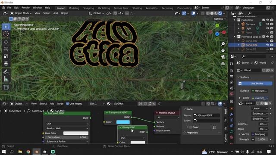Open the Slot 1 material slot dropdown
This screenshot has height=155, width=276.
[97, 104]
